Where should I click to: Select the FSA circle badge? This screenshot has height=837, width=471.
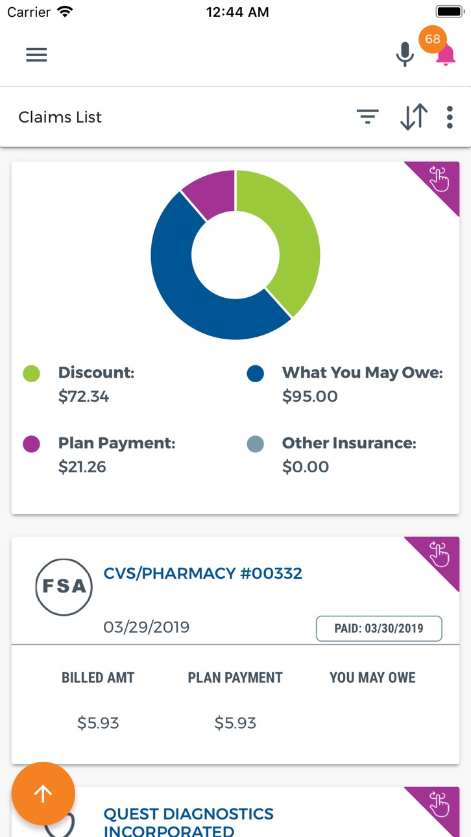(x=64, y=587)
